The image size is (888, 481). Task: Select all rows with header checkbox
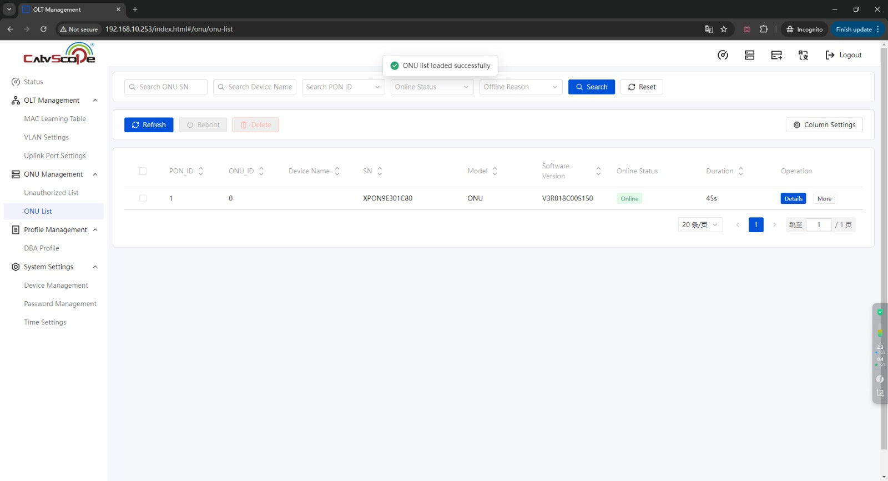[x=143, y=171]
